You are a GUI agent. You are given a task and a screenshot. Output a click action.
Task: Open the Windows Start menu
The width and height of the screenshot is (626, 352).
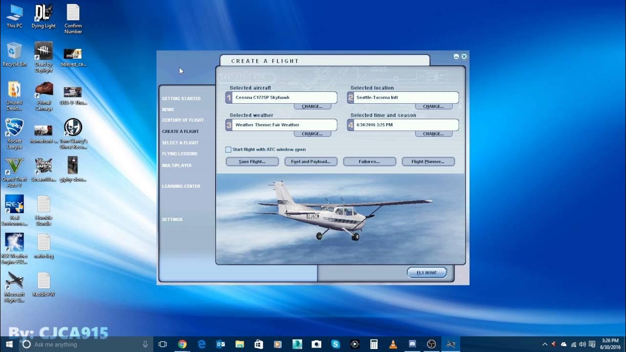(x=9, y=344)
